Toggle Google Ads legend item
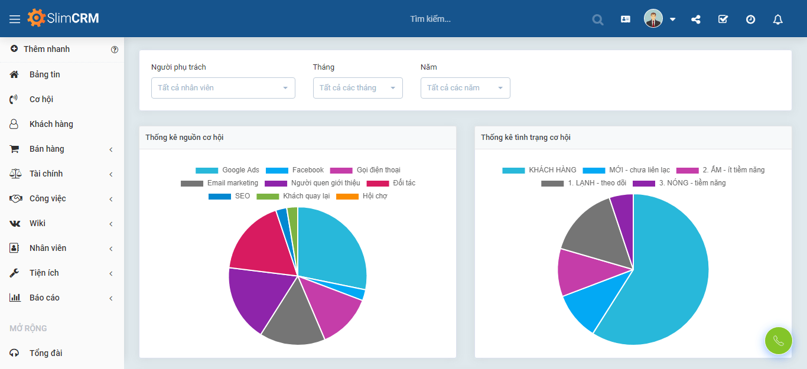Image resolution: width=807 pixels, height=369 pixels. 227,170
